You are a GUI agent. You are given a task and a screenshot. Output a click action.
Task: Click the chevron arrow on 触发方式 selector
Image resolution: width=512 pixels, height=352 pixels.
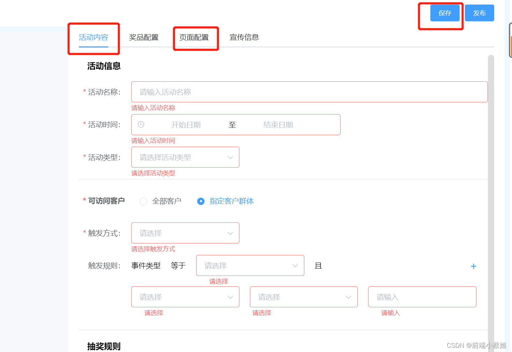(x=230, y=233)
